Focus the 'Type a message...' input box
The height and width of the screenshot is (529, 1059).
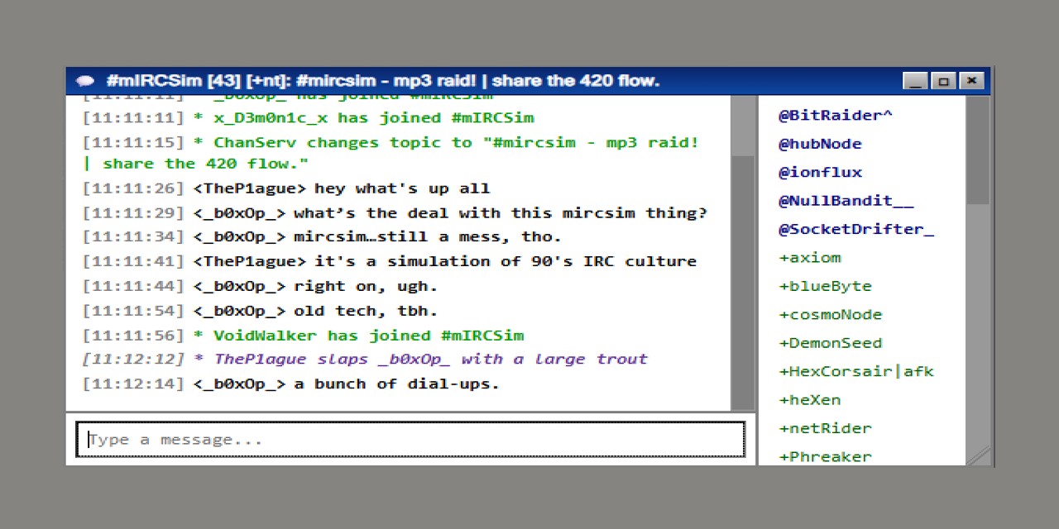pyautogui.click(x=410, y=440)
